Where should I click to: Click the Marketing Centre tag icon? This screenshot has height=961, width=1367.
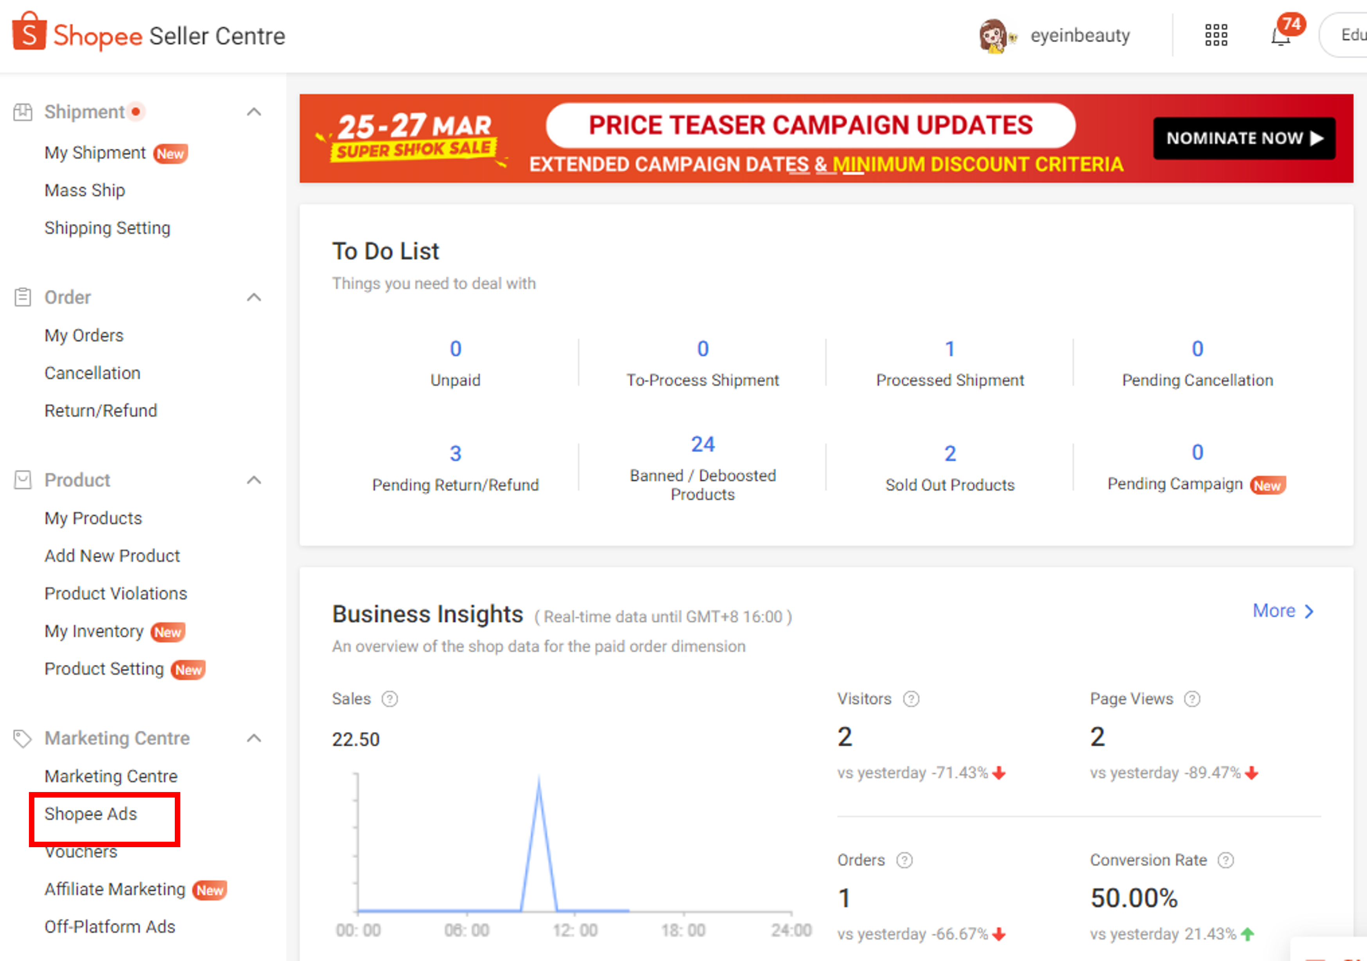[24, 738]
